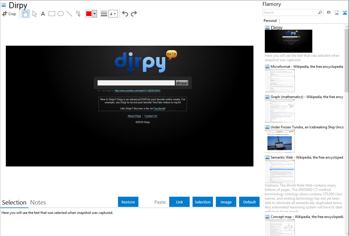
Task: Open the Semantic Web snapshot thumbnail
Action: (x=280, y=171)
